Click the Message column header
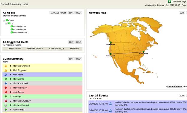 tap(75, 49)
